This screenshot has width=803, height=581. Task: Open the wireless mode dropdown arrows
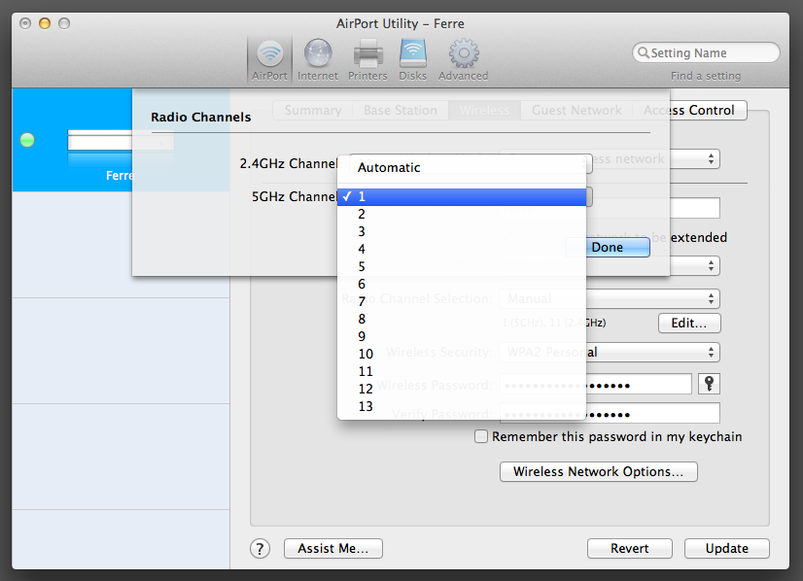pos(711,158)
